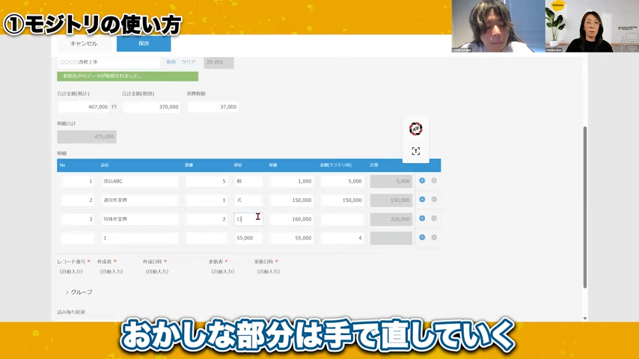
Task: Click the No field of row 2
Action: pos(77,200)
